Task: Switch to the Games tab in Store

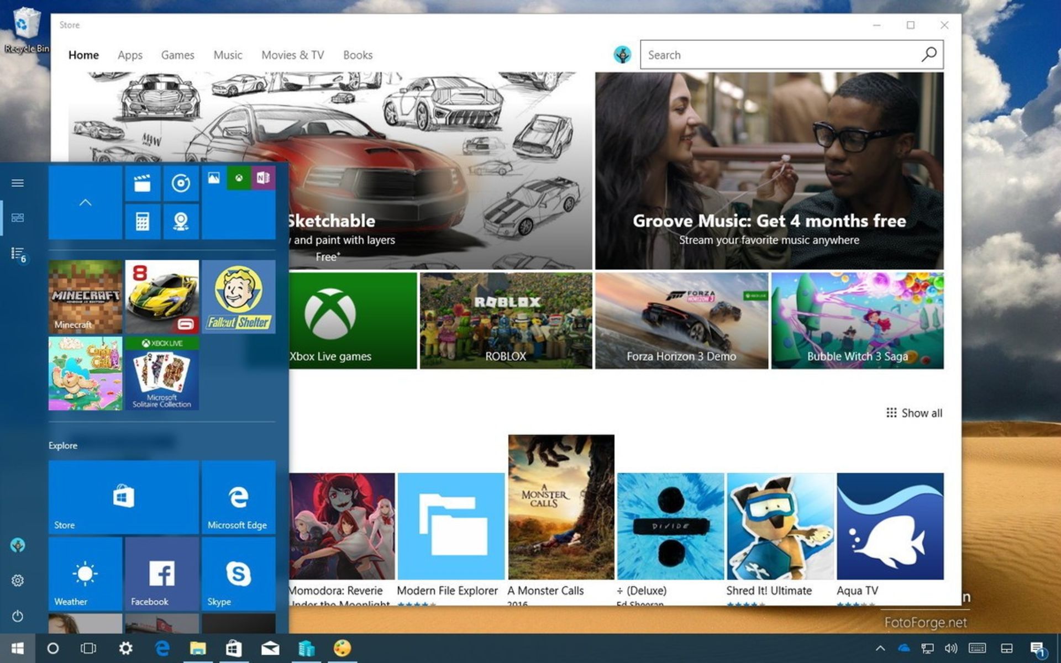Action: coord(177,55)
